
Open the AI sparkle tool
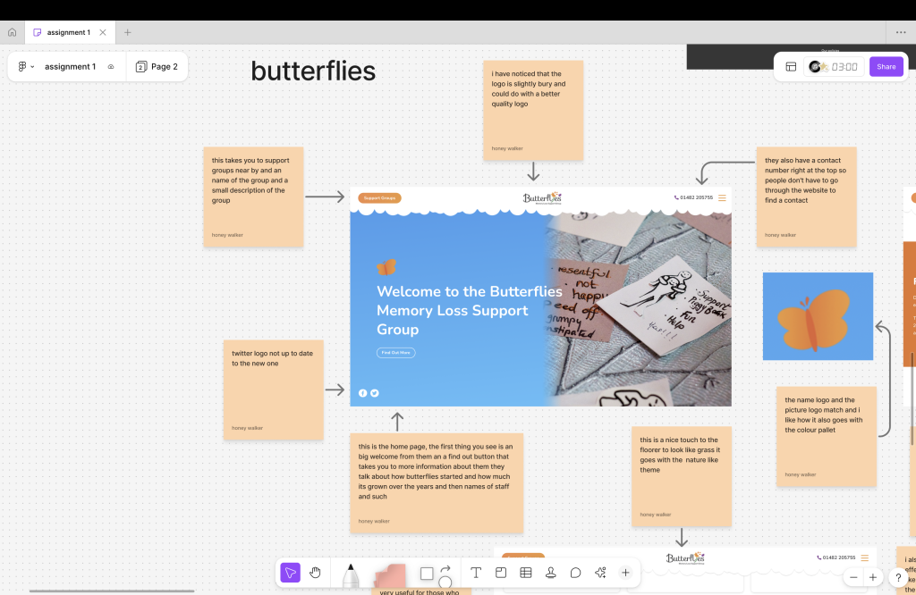[600, 573]
